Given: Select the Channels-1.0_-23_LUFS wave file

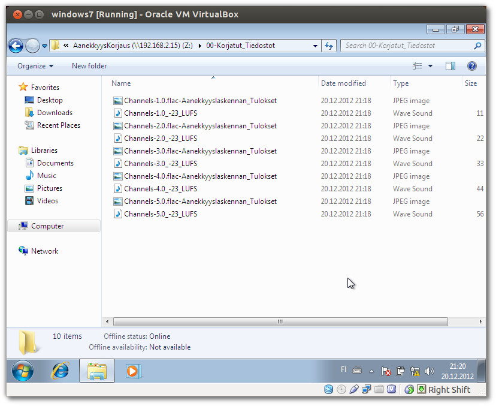Looking at the screenshot, I should coord(161,113).
